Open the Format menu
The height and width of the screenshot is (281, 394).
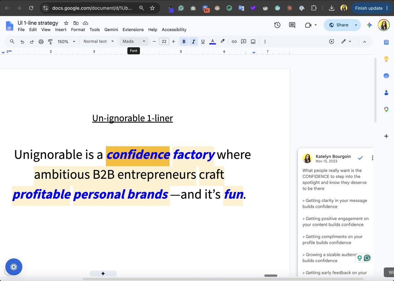pyautogui.click(x=78, y=30)
